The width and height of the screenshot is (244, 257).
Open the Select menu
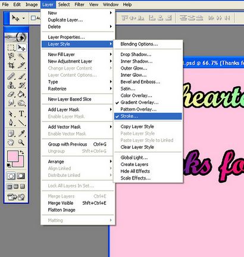pyautogui.click(x=64, y=4)
